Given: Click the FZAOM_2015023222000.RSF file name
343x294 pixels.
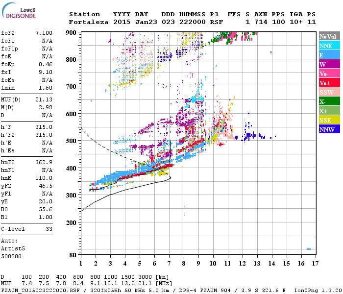Looking at the screenshot, I should [x=40, y=290].
